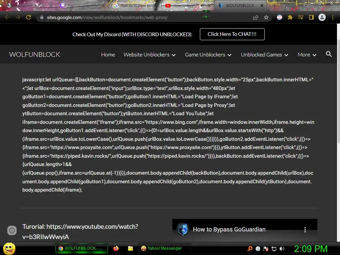Viewport: 340px width, 255px height.
Task: Open the Chrome three-dot menu
Action: pyautogui.click(x=333, y=17)
